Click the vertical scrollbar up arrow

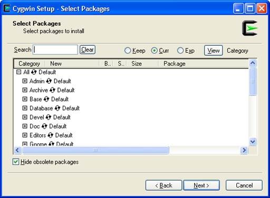(253, 63)
